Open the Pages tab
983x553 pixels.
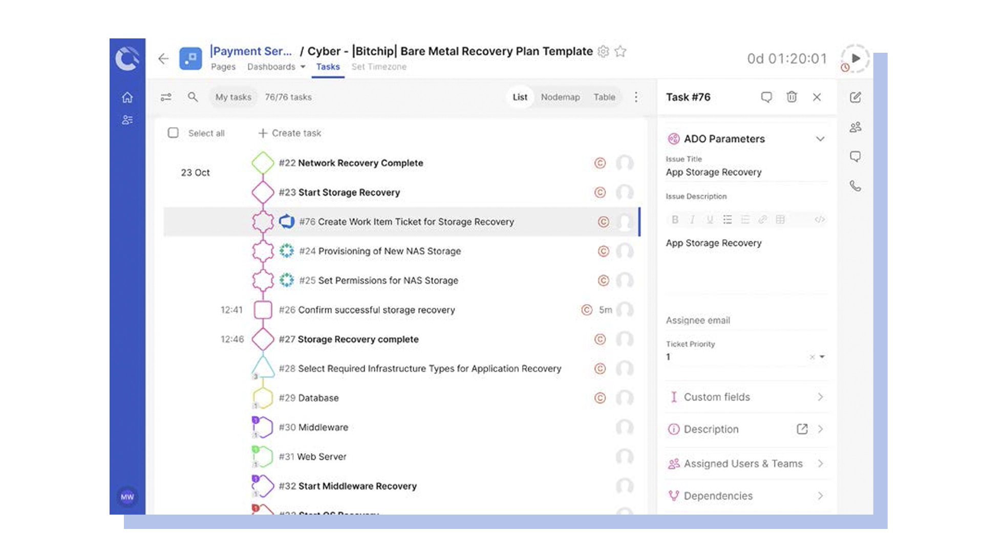click(x=223, y=67)
